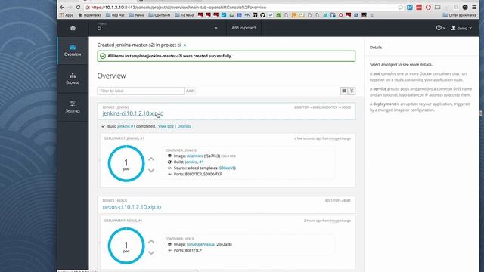View Log for jenkins build
This screenshot has height=272, width=484.
pyautogui.click(x=166, y=126)
